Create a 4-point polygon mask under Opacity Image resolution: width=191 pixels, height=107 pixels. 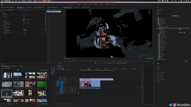[x=6, y=27]
